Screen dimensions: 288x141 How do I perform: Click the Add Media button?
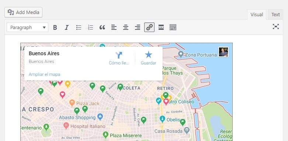23,12
